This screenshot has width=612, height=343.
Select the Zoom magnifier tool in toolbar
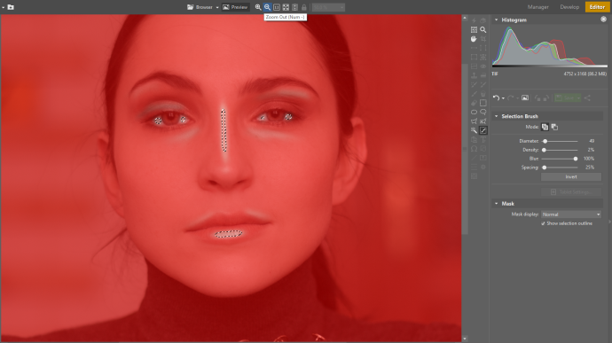click(x=483, y=29)
